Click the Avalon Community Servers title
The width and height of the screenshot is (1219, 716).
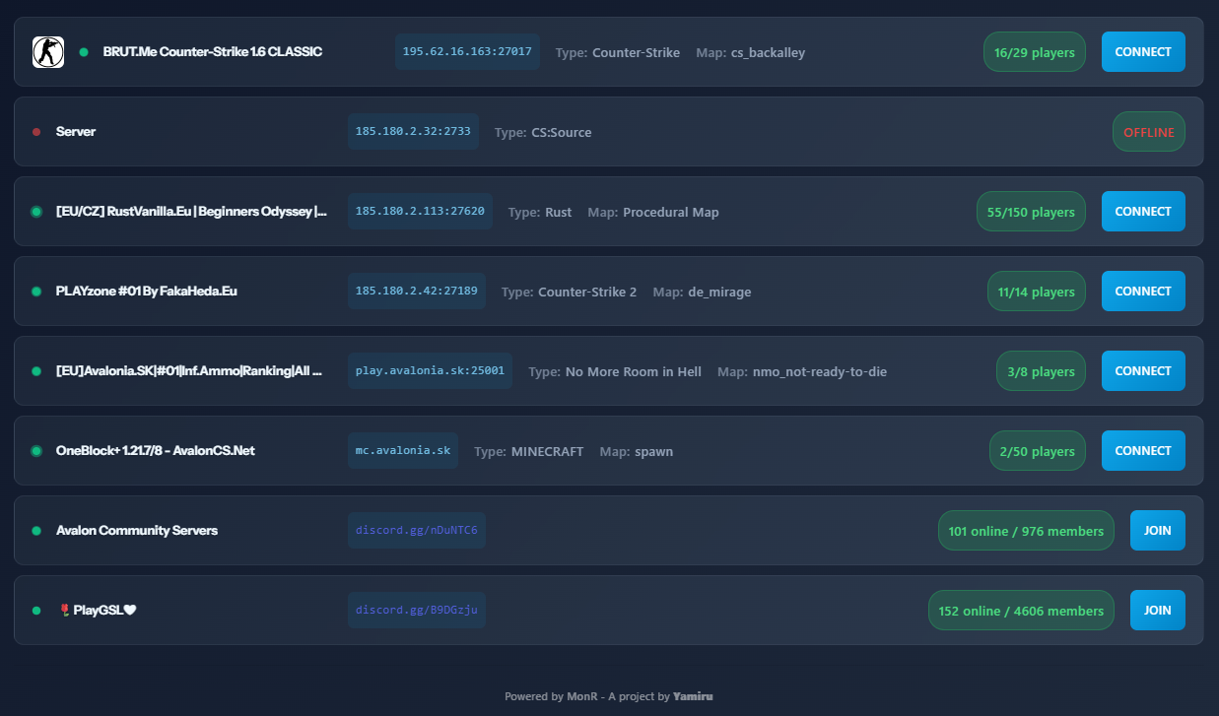[x=137, y=531]
